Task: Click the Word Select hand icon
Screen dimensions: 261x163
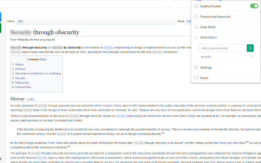Action: [196, 37]
